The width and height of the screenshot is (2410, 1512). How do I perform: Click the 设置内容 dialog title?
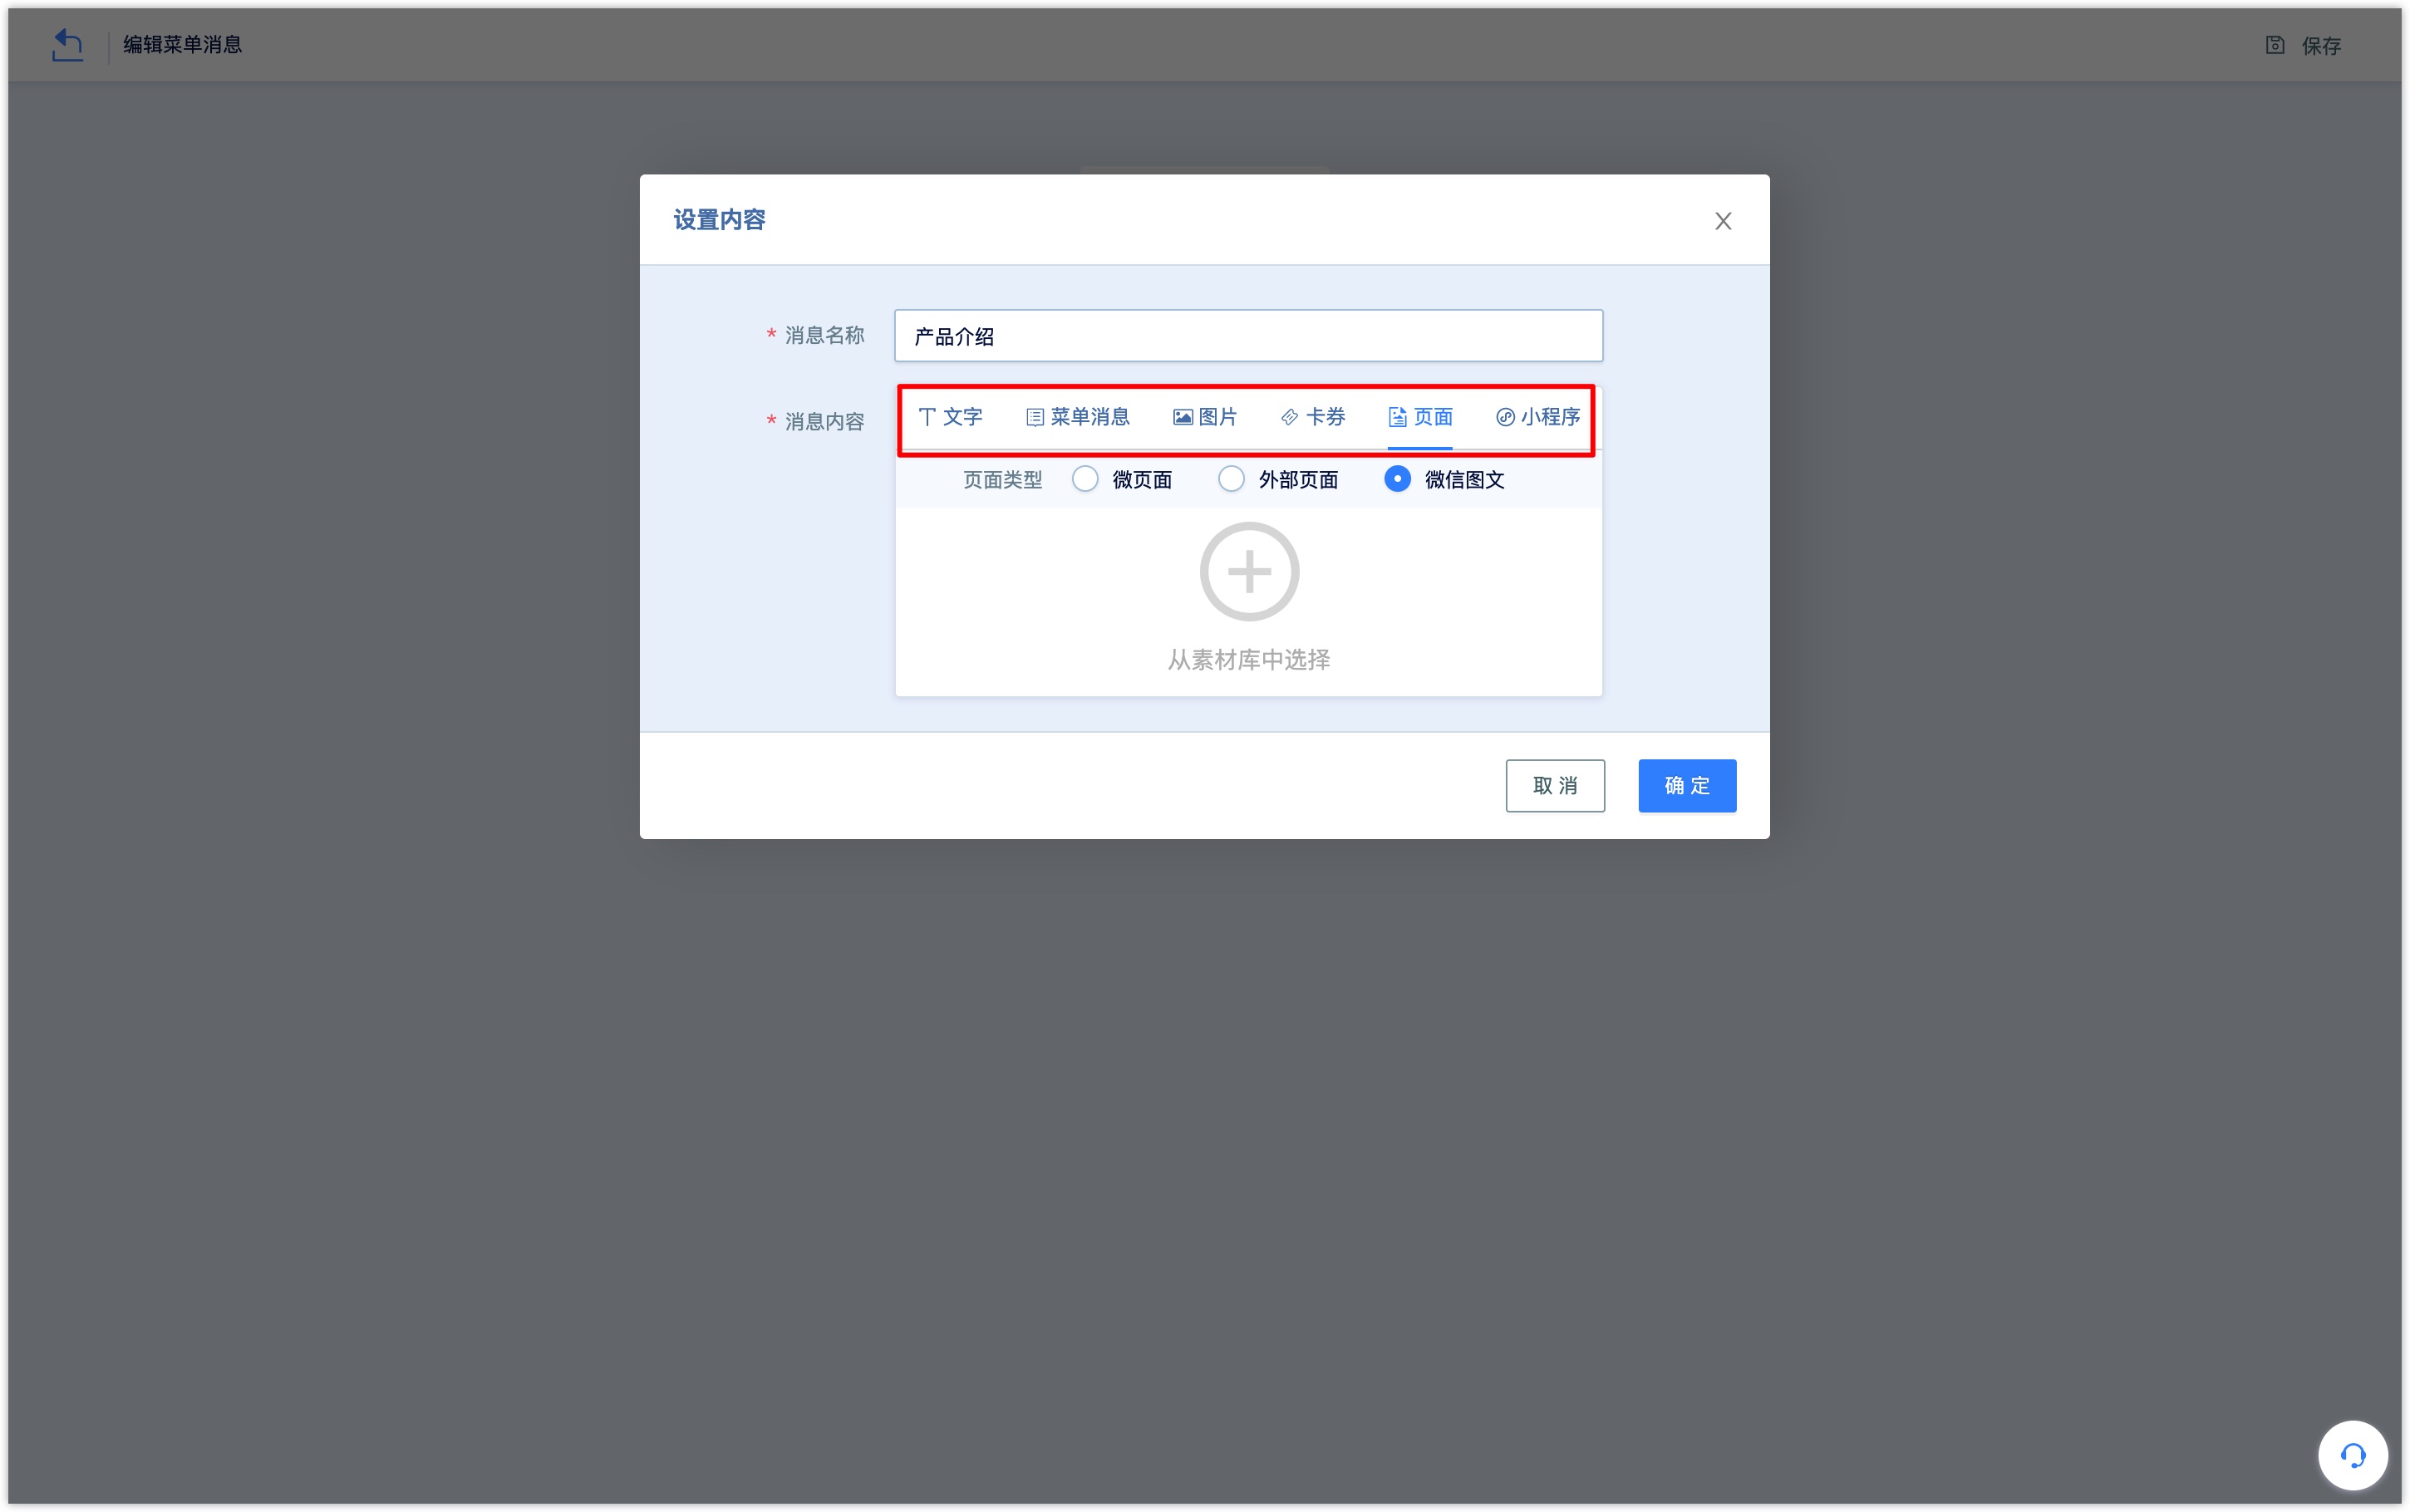point(719,220)
